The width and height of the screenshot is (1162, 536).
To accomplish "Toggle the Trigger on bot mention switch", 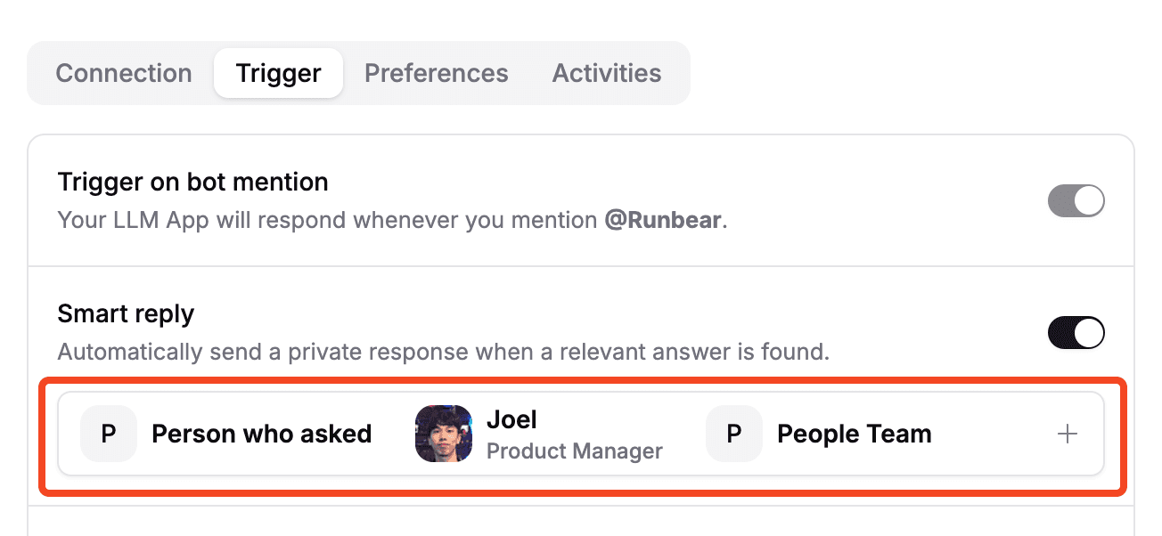I will point(1076,201).
